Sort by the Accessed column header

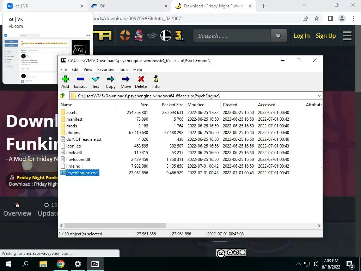274,104
